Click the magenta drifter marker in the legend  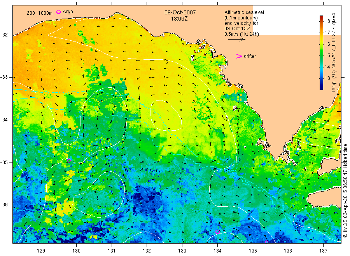point(239,56)
